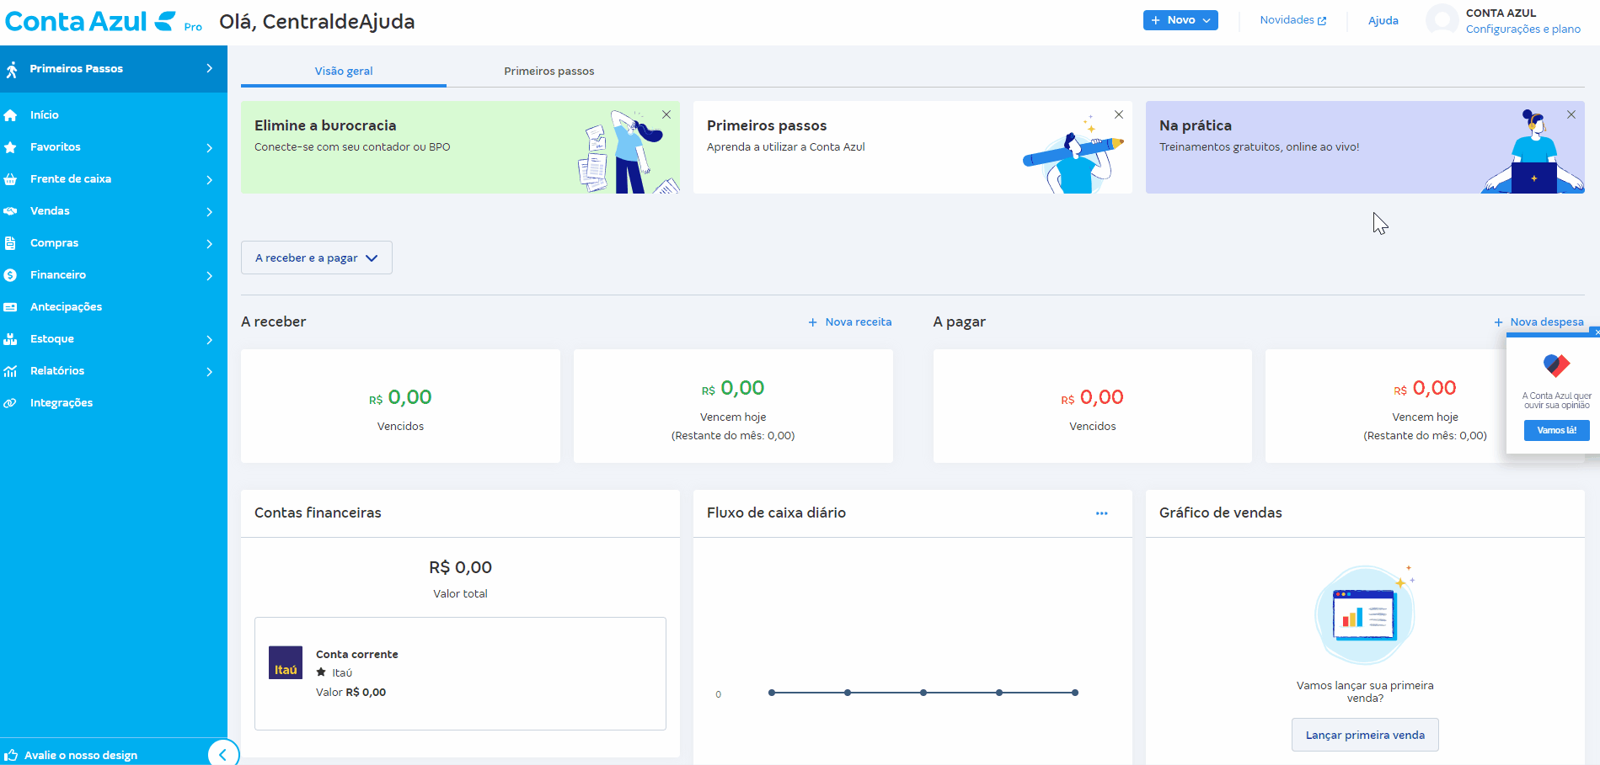The image size is (1600, 765).
Task: Close the Na prática banner
Action: coord(1571,114)
